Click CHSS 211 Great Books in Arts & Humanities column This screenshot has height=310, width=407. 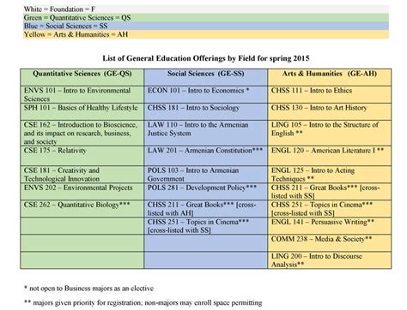tap(330, 192)
